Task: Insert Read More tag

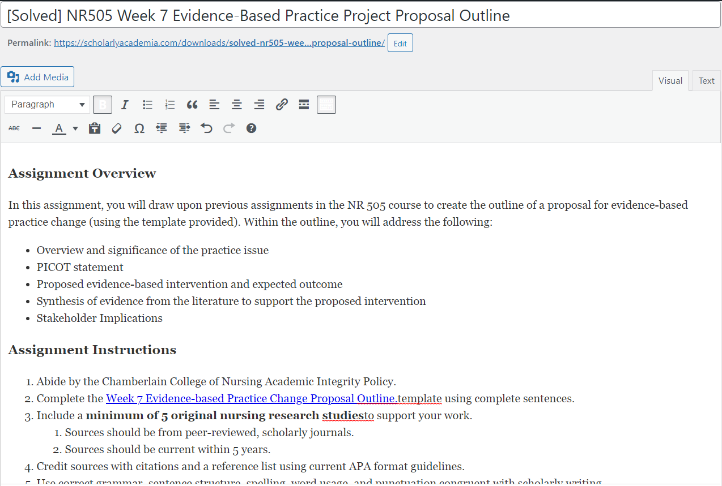Action: tap(304, 105)
